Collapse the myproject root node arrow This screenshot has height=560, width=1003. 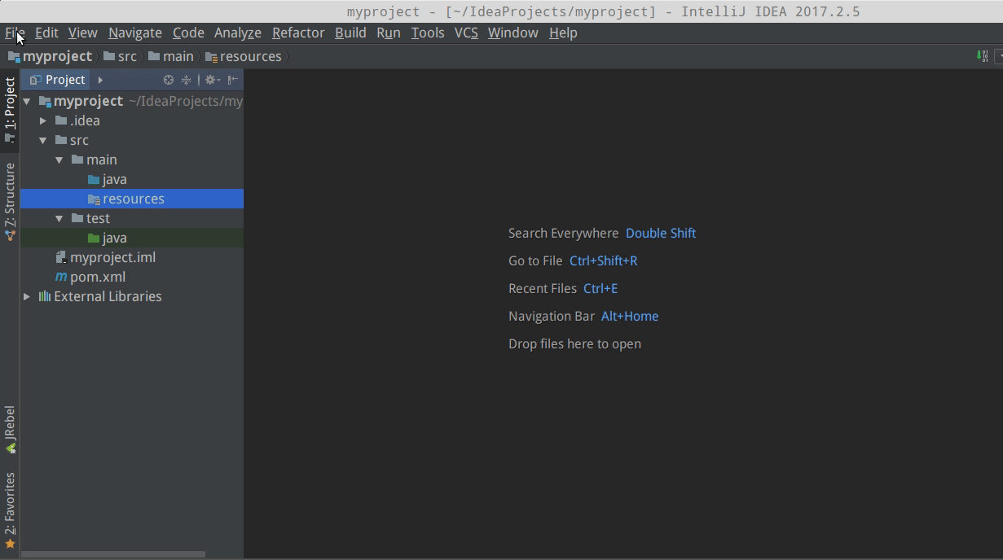27,101
